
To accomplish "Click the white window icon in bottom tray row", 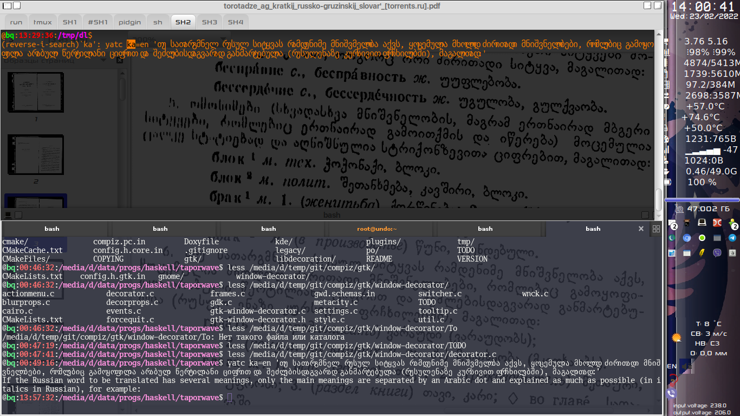I will 686,252.
